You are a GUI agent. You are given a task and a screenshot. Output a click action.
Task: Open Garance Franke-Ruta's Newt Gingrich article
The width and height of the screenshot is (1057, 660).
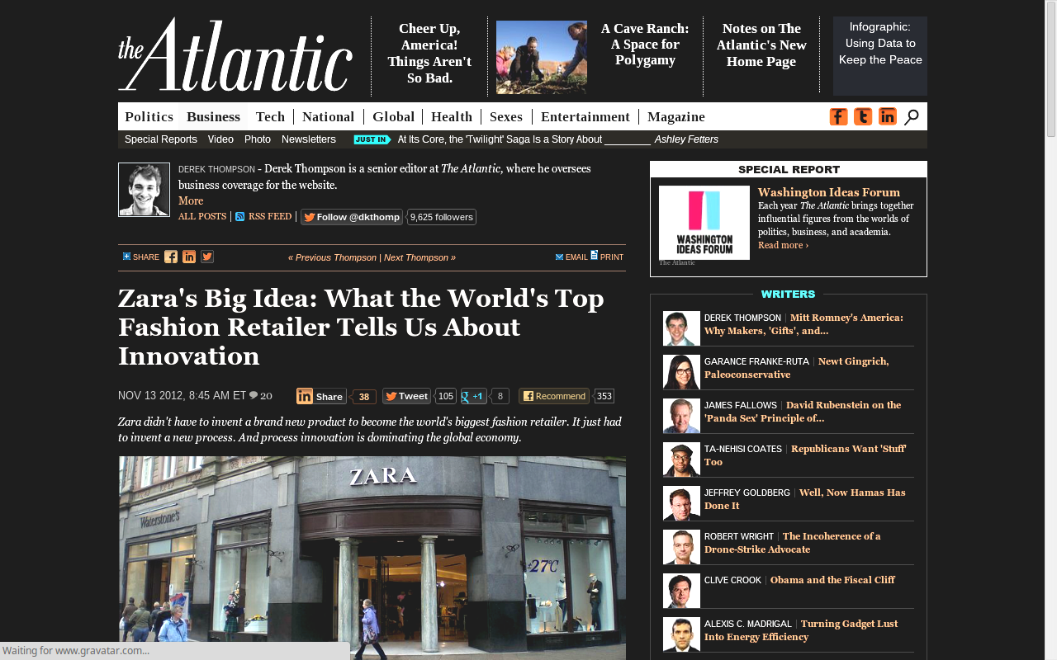(x=797, y=368)
